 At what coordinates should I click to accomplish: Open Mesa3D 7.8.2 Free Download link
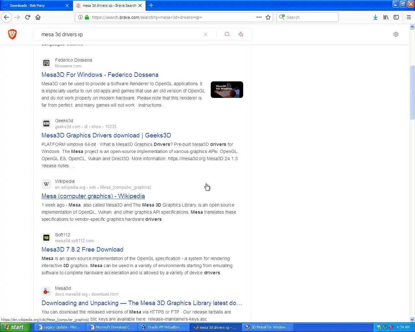click(82, 249)
